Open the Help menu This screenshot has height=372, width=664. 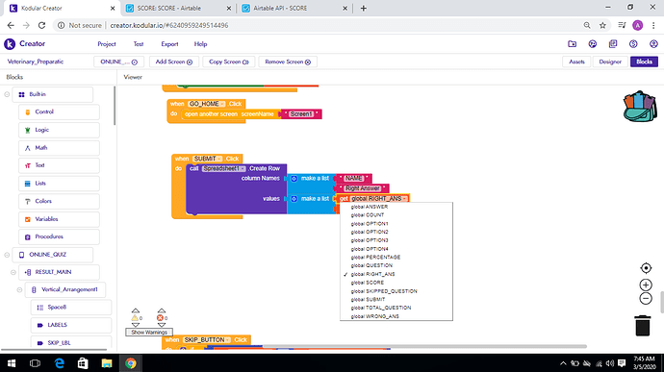pos(201,44)
